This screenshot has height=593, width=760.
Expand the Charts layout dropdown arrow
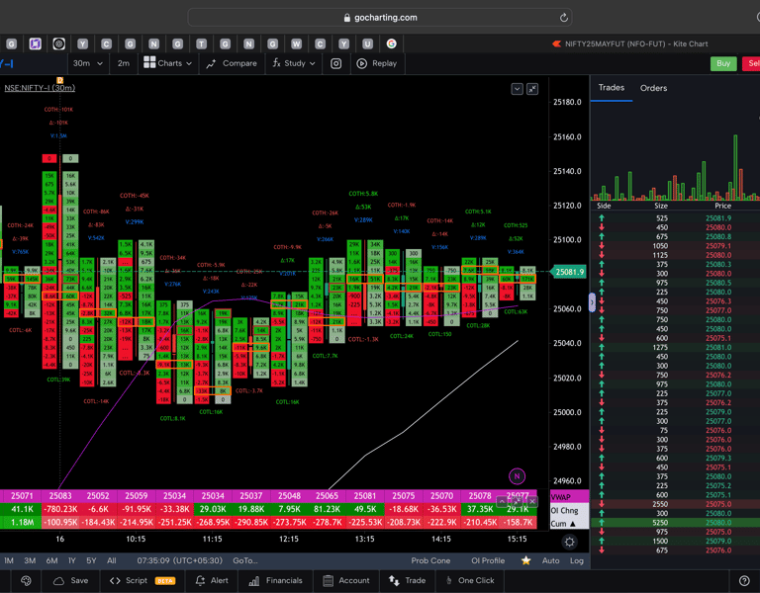coord(189,63)
